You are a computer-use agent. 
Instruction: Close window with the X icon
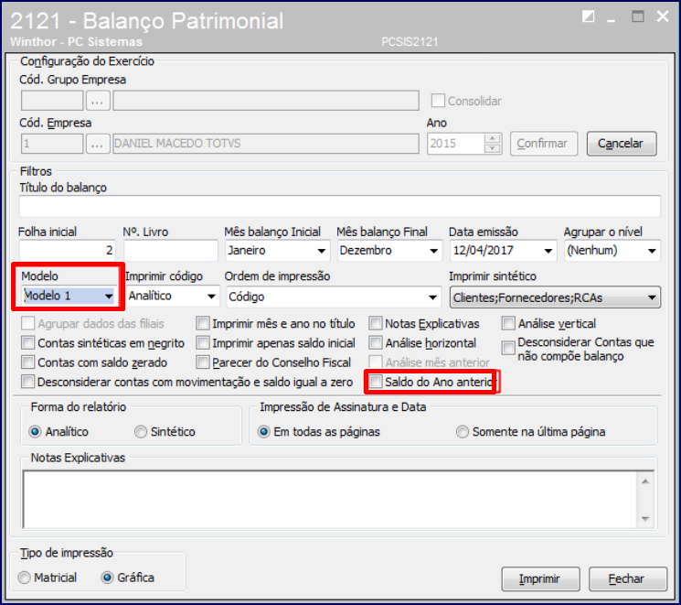pyautogui.click(x=663, y=16)
